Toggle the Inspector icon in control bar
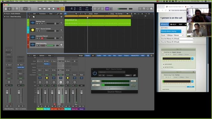Screen dimensions: 212x119 click(x=9, y=9)
